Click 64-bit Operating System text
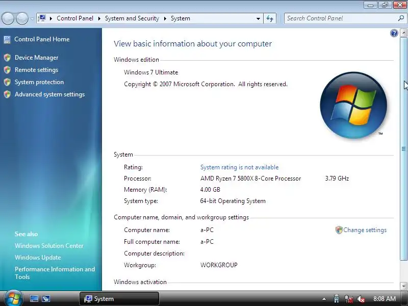The height and width of the screenshot is (306, 408). (x=233, y=201)
